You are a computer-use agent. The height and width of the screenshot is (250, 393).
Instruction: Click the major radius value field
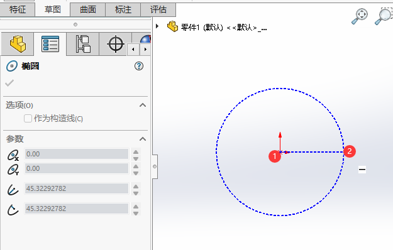pos(77,188)
